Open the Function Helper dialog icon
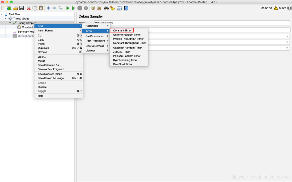Screen dimensions: 292x182 (119, 8)
